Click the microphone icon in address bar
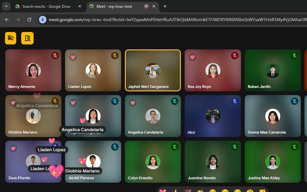 pyautogui.click(x=43, y=20)
